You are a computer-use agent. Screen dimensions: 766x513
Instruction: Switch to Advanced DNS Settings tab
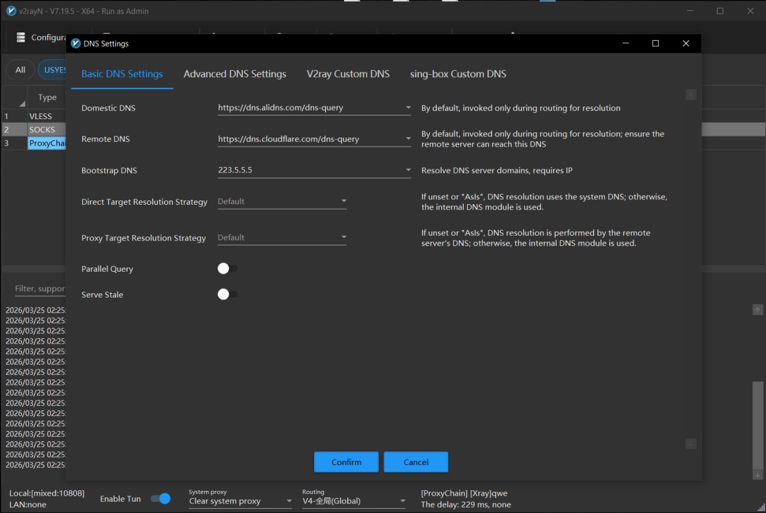(235, 74)
